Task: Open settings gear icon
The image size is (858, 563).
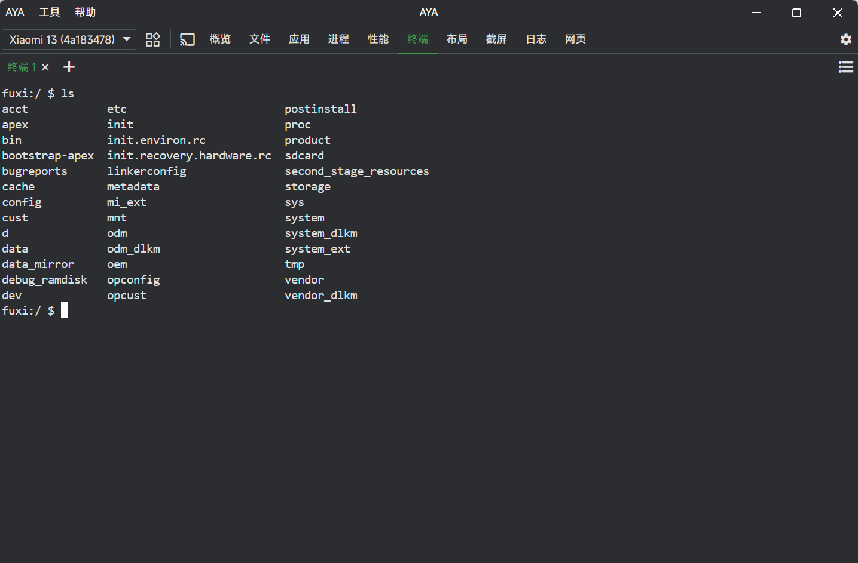Action: click(845, 39)
